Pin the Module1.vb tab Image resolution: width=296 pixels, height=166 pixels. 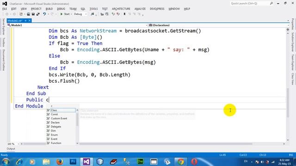[25, 21]
